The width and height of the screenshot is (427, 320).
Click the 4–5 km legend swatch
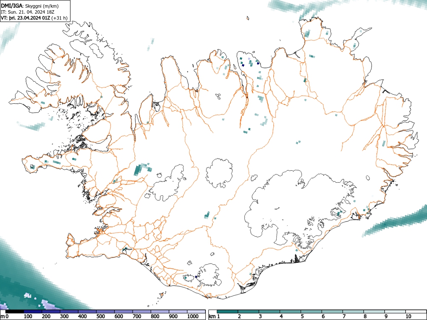point(290,311)
